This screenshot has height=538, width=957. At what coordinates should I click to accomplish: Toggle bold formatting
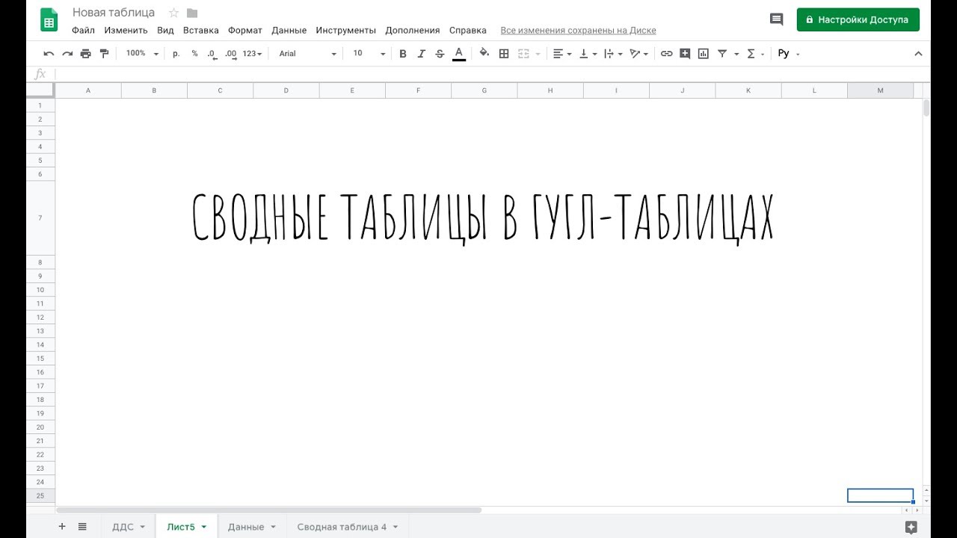[403, 54]
